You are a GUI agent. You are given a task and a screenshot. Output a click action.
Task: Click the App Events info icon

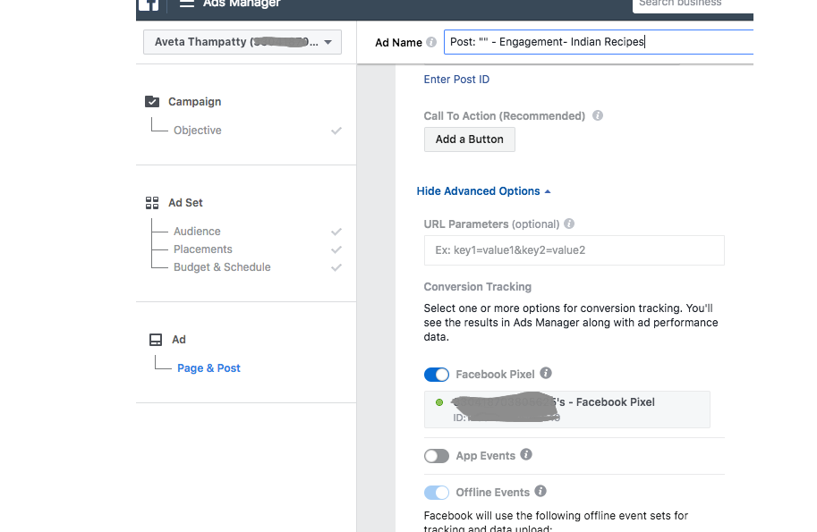tap(526, 454)
